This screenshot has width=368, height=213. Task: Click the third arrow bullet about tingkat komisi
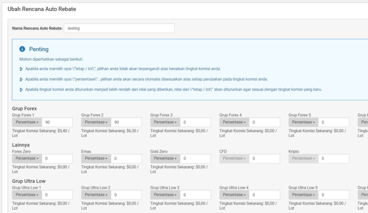pyautogui.click(x=21, y=90)
